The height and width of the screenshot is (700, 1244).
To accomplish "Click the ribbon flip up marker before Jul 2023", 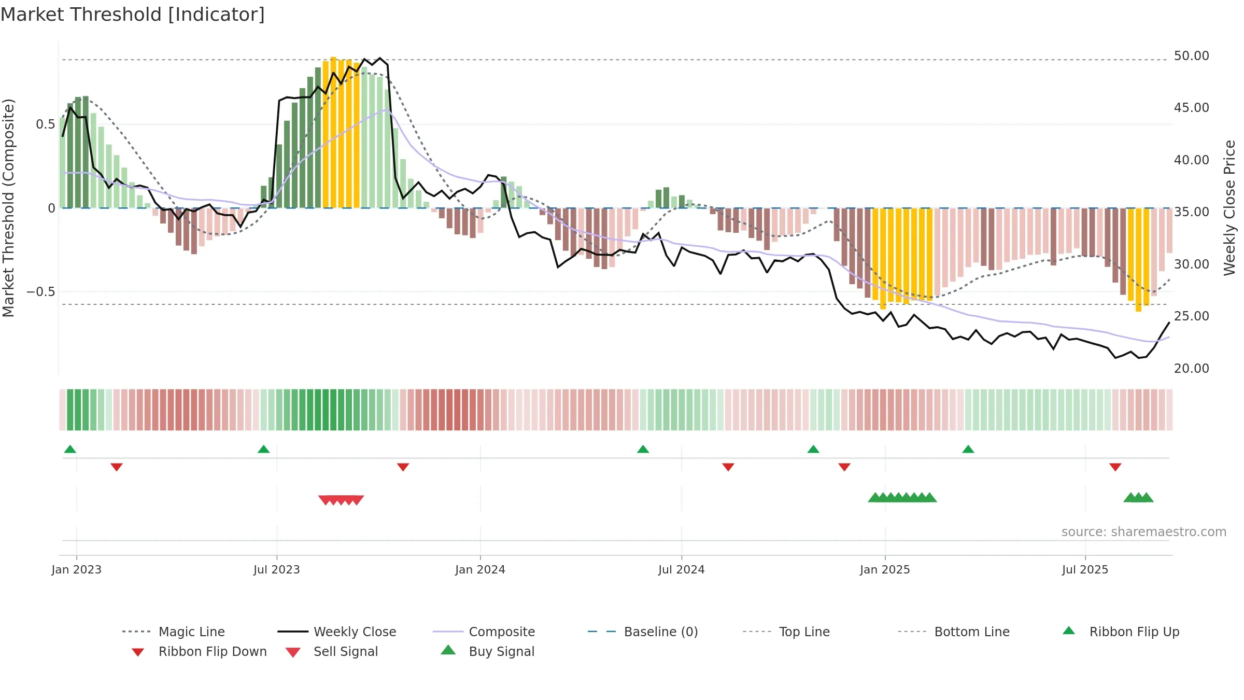I will click(x=263, y=449).
